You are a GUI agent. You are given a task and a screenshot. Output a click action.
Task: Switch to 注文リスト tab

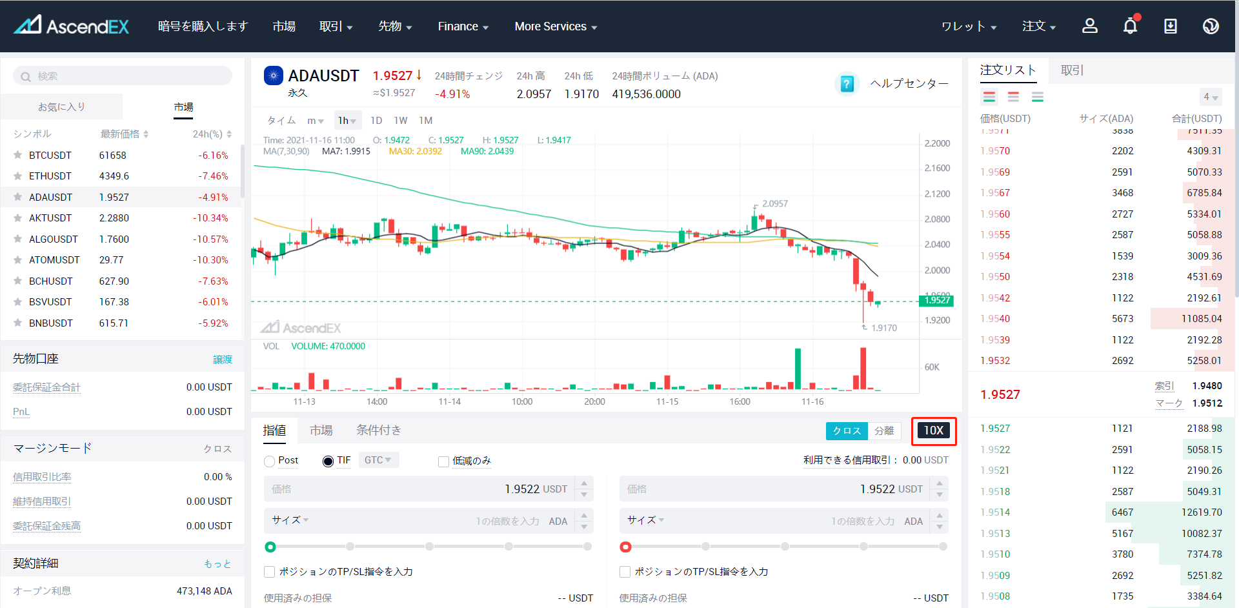(1008, 70)
